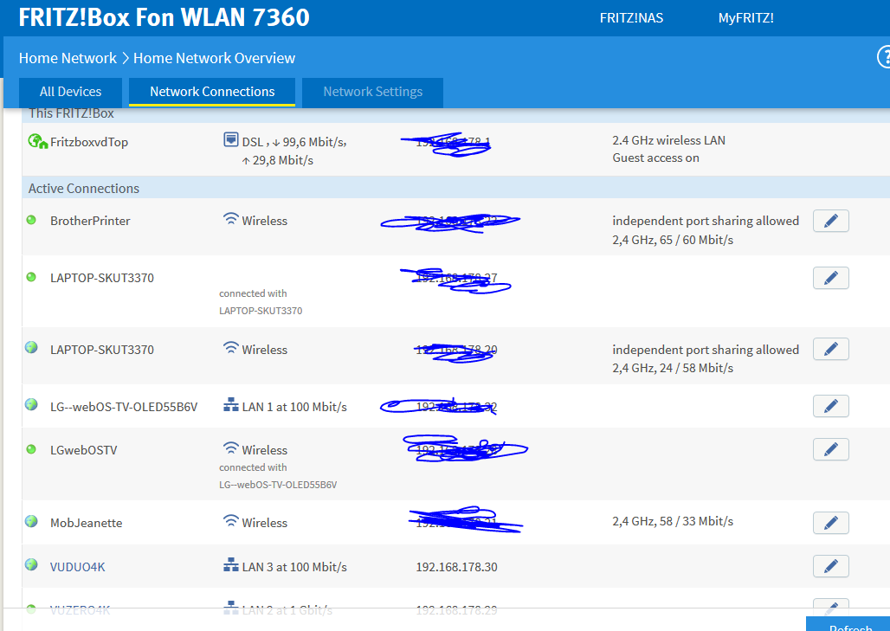Click the LGwebOSTV device name
The image size is (890, 631).
click(83, 450)
